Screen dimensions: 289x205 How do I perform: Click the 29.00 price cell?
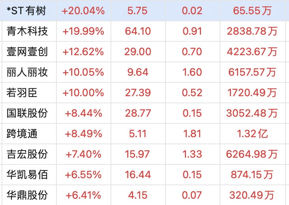coord(138,52)
